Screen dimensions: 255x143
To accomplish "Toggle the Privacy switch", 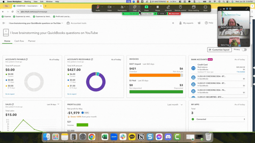I will point(244,50).
